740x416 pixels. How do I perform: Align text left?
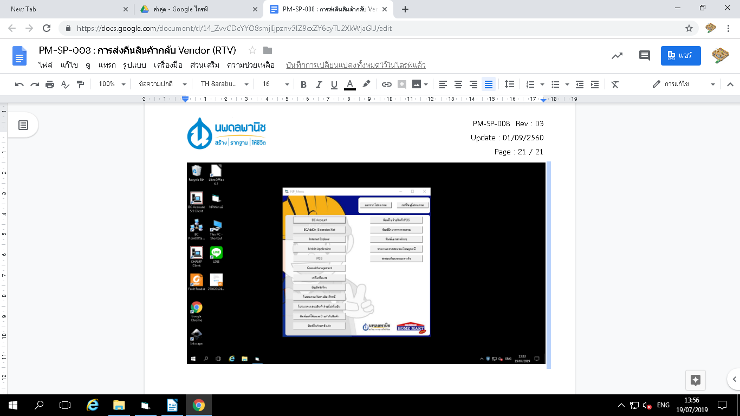(x=443, y=84)
